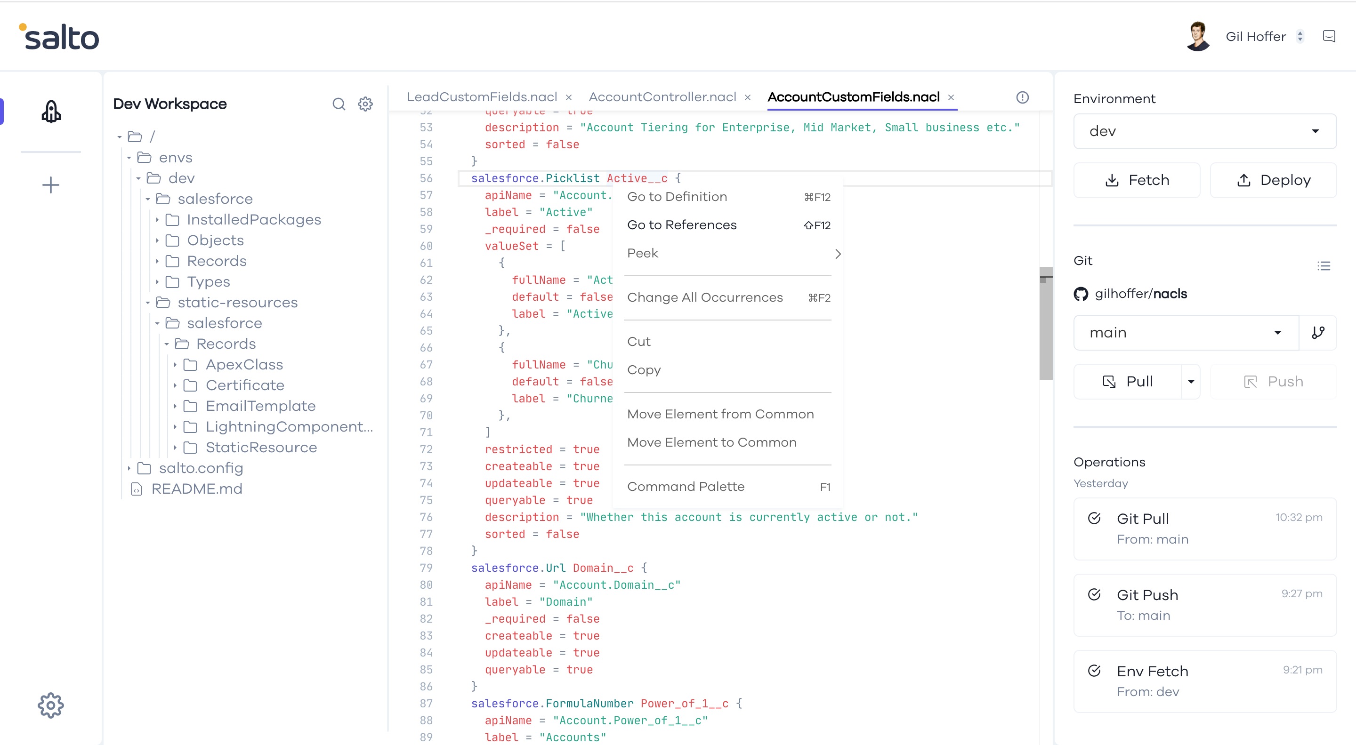Expand the StaticResource folder
Image resolution: width=1356 pixels, height=745 pixels.
[175, 448]
